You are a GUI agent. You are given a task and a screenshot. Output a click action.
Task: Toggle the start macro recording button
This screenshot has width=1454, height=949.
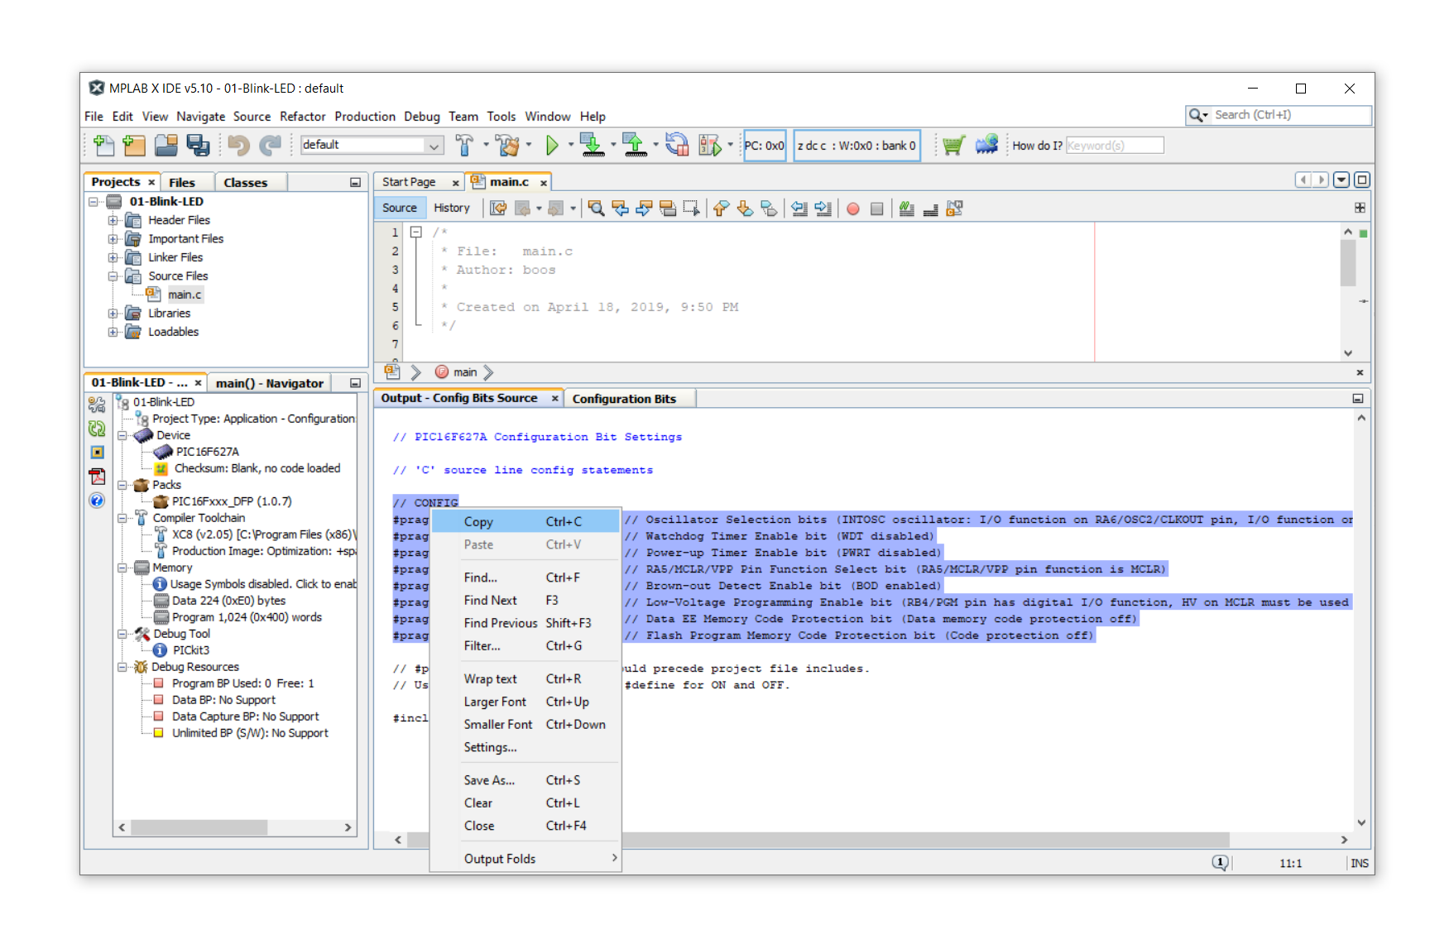pos(853,209)
